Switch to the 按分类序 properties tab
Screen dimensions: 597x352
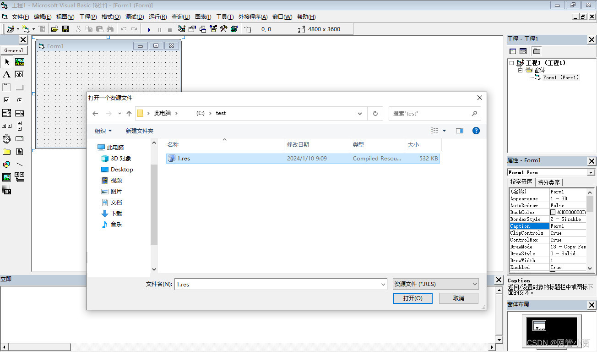548,182
